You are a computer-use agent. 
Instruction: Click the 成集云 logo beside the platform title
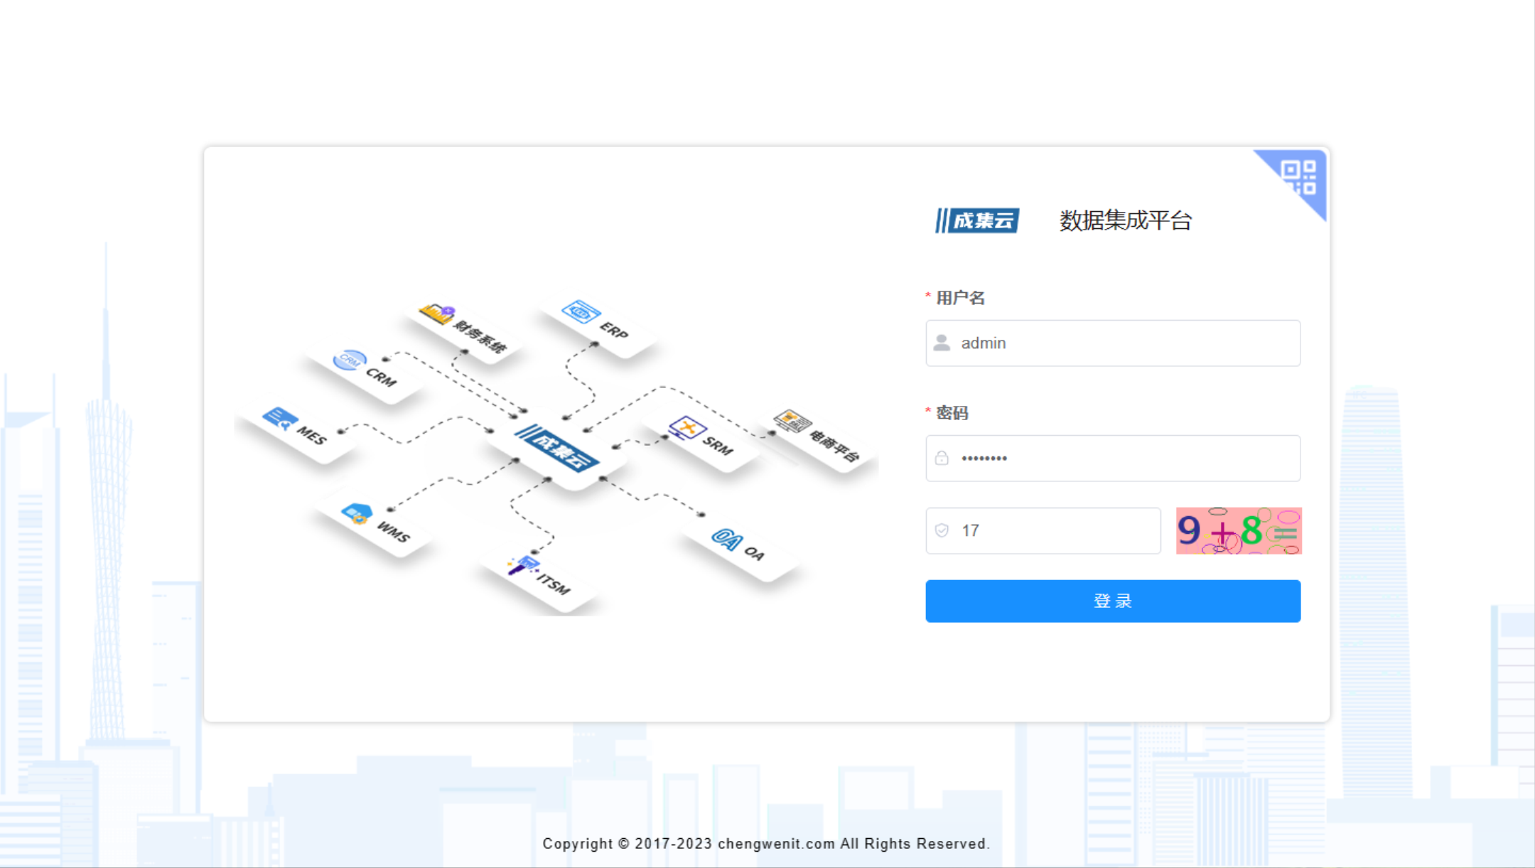[977, 220]
